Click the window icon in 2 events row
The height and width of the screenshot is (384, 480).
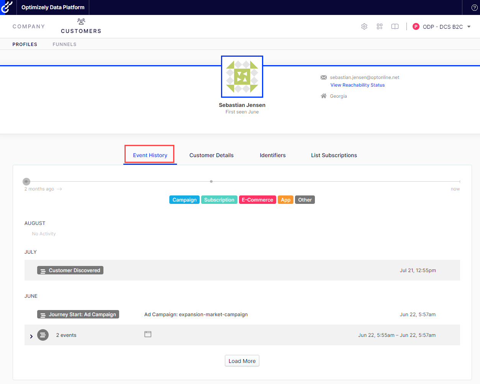click(148, 334)
